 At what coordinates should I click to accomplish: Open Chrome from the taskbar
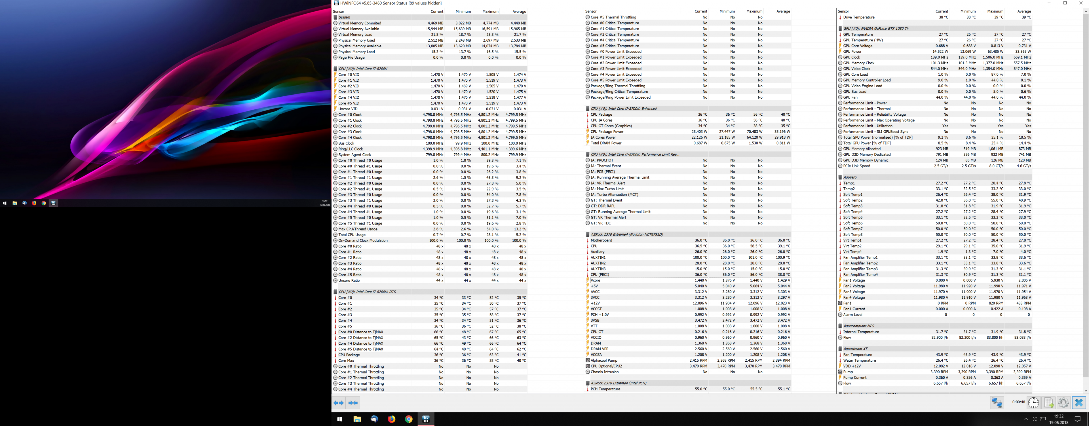[x=408, y=419]
